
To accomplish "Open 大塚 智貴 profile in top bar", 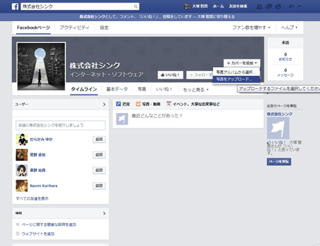I will click(196, 6).
